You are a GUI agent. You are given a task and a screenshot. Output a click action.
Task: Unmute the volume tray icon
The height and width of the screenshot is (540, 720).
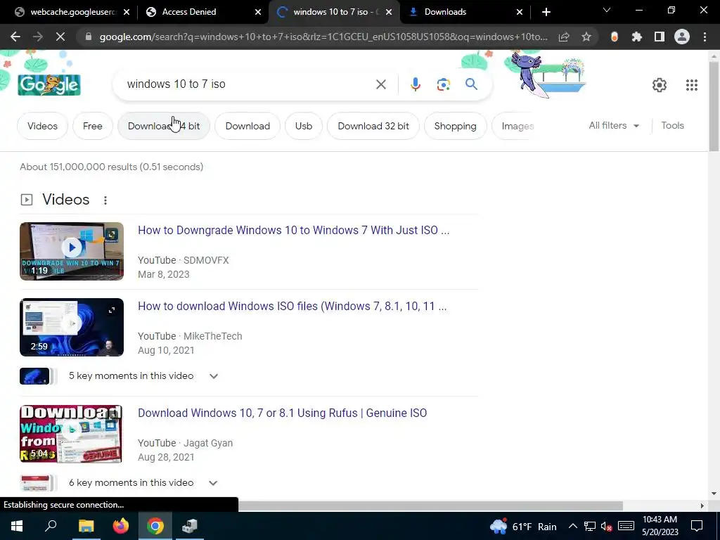point(607,526)
